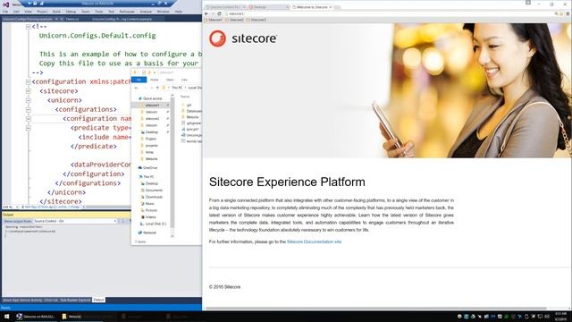Screen dimensions: 572x322
Task: Select OneDrive in File Explorer sidebar
Action: coord(147,168)
